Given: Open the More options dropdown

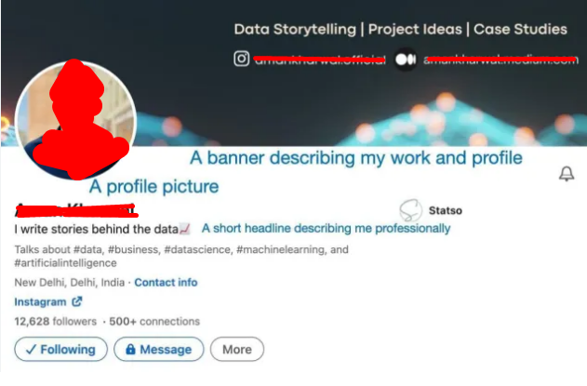Looking at the screenshot, I should (x=237, y=350).
